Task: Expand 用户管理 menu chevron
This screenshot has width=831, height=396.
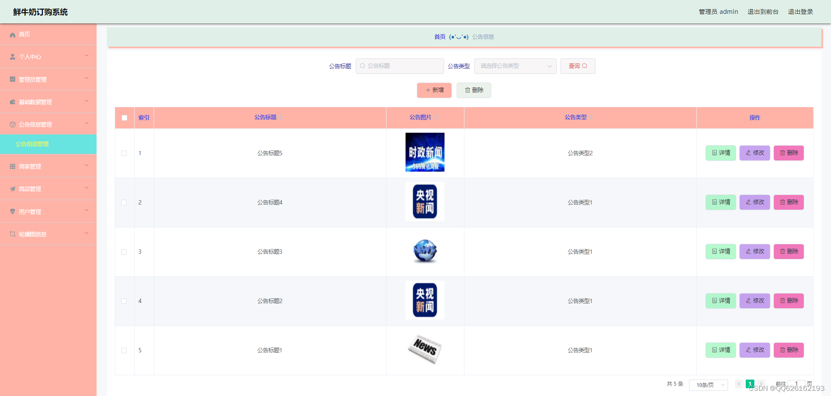Action: coord(87,211)
